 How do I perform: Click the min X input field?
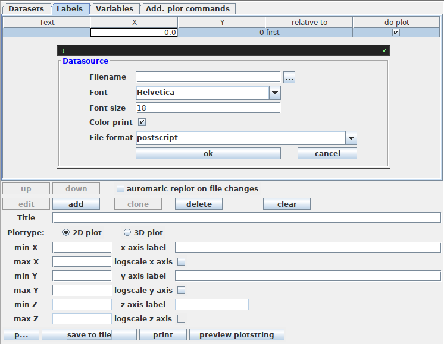(82, 247)
